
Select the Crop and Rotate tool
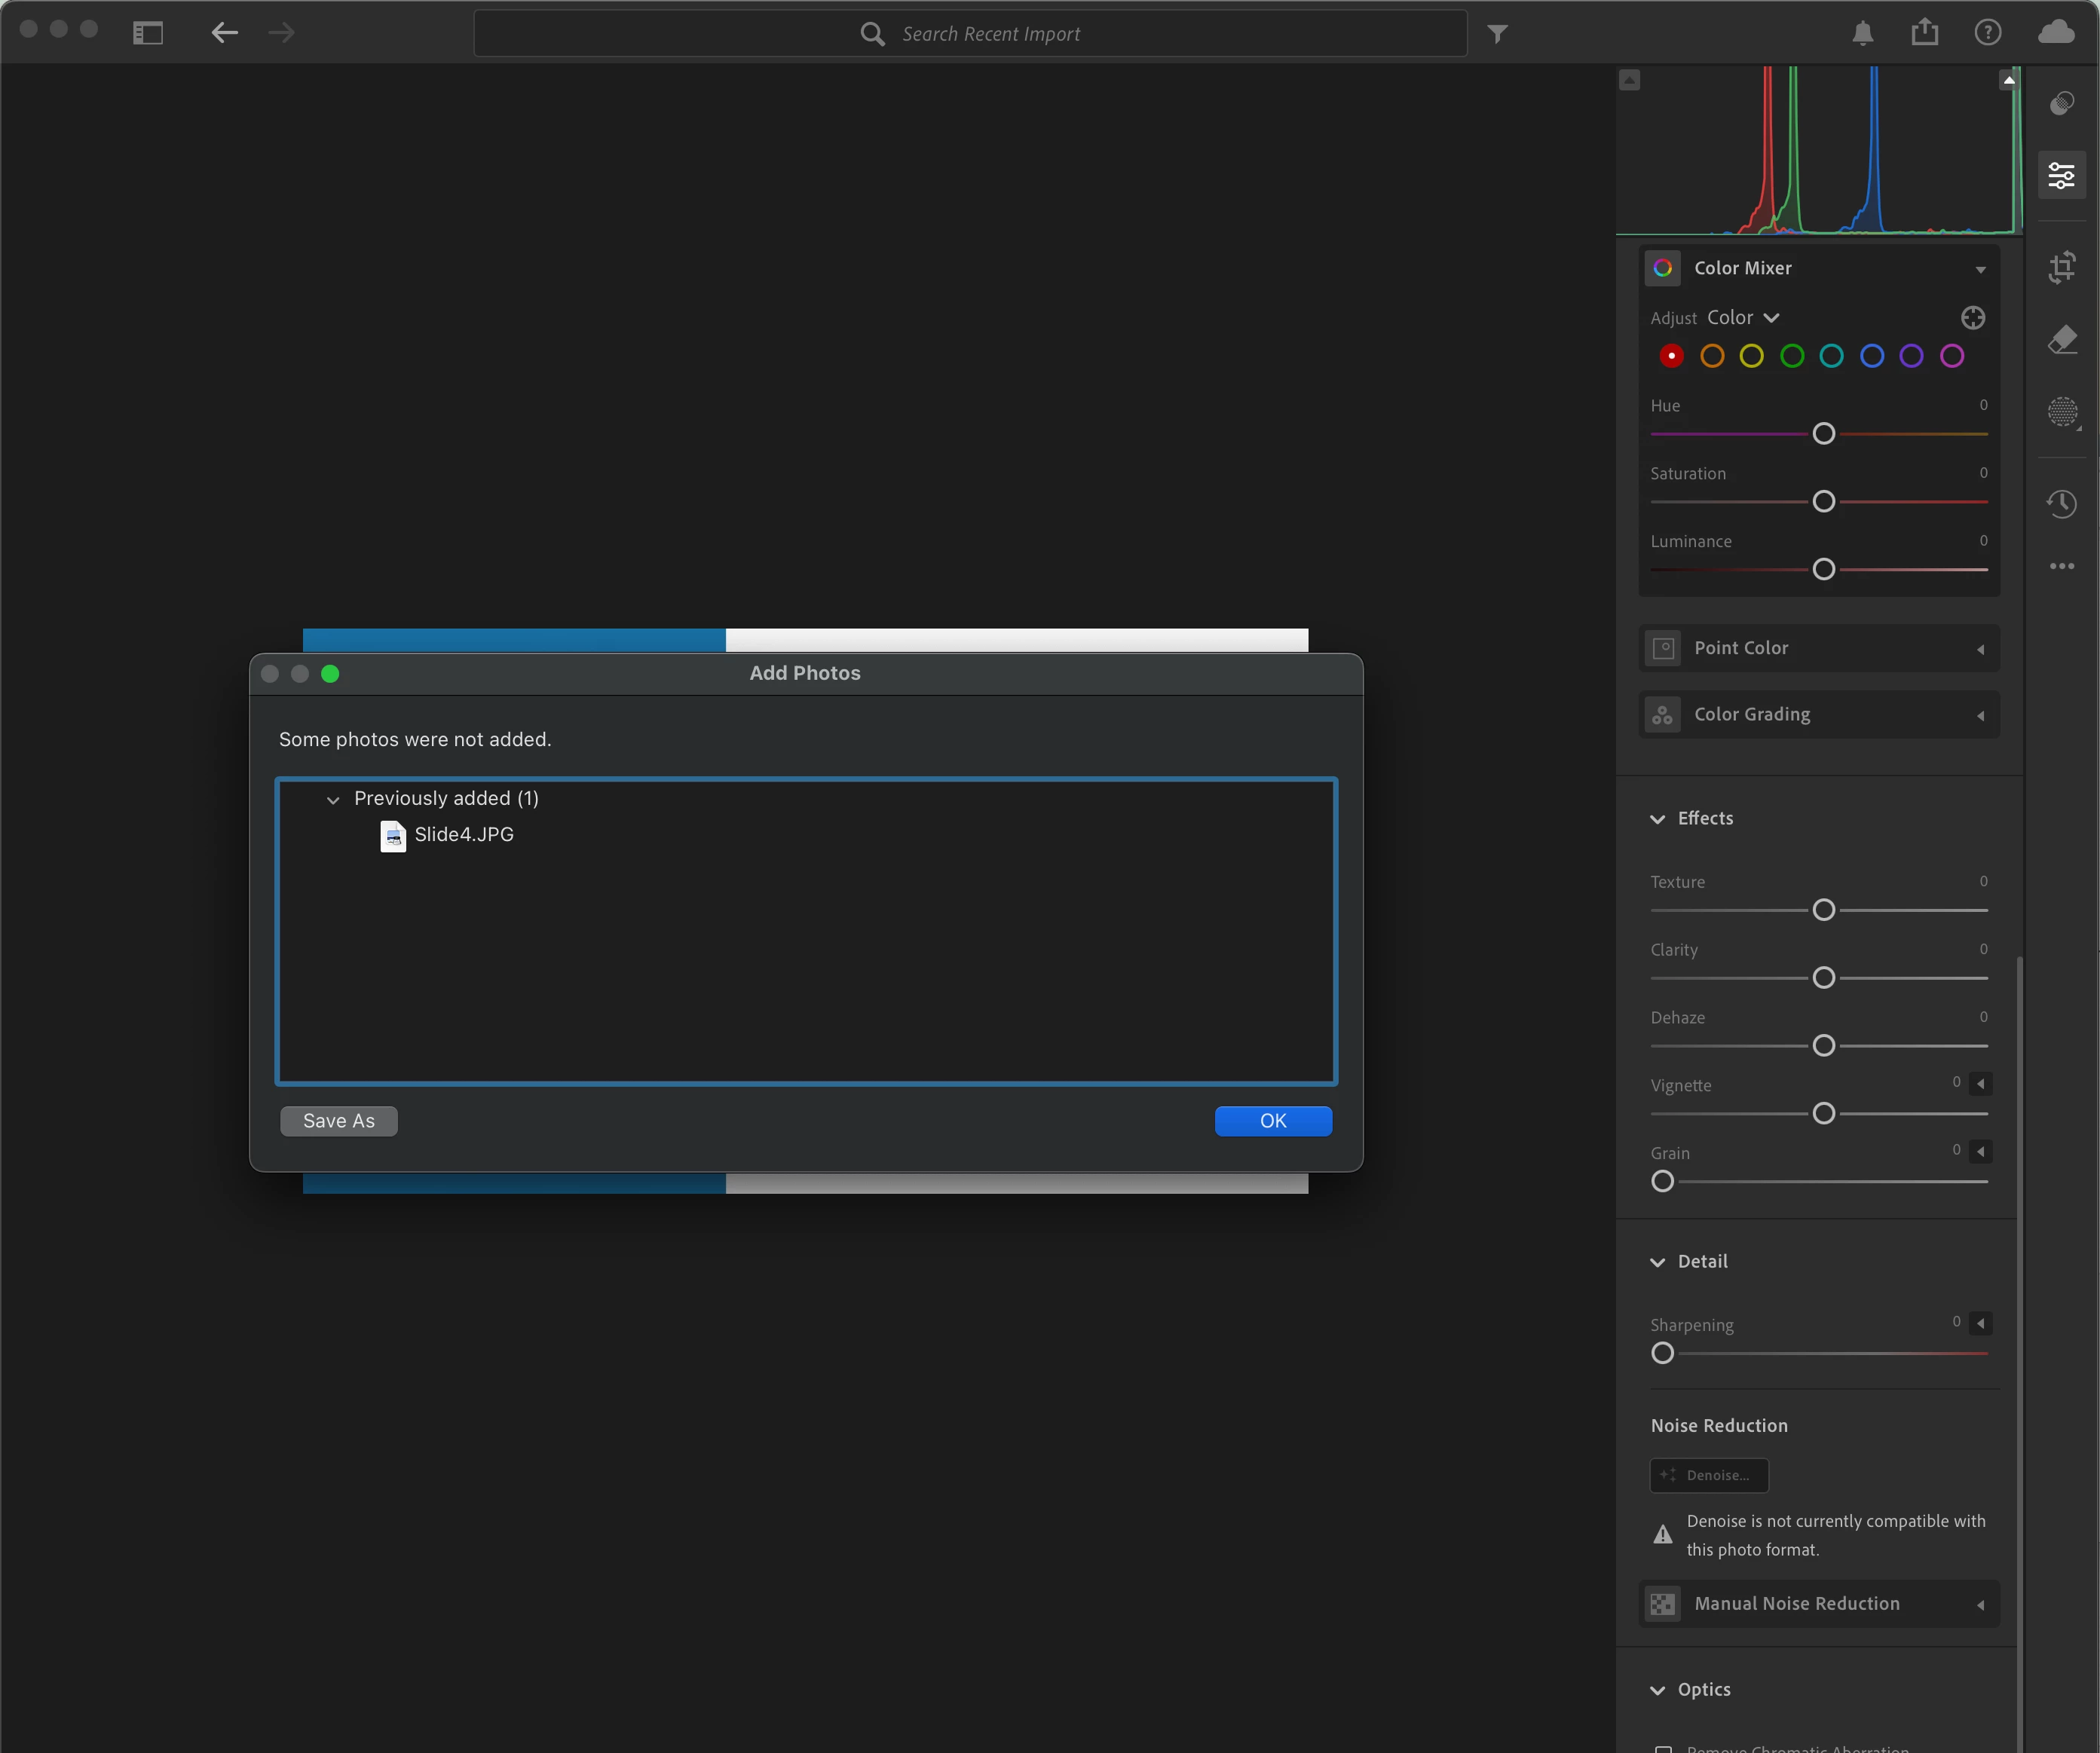pos(2061,267)
